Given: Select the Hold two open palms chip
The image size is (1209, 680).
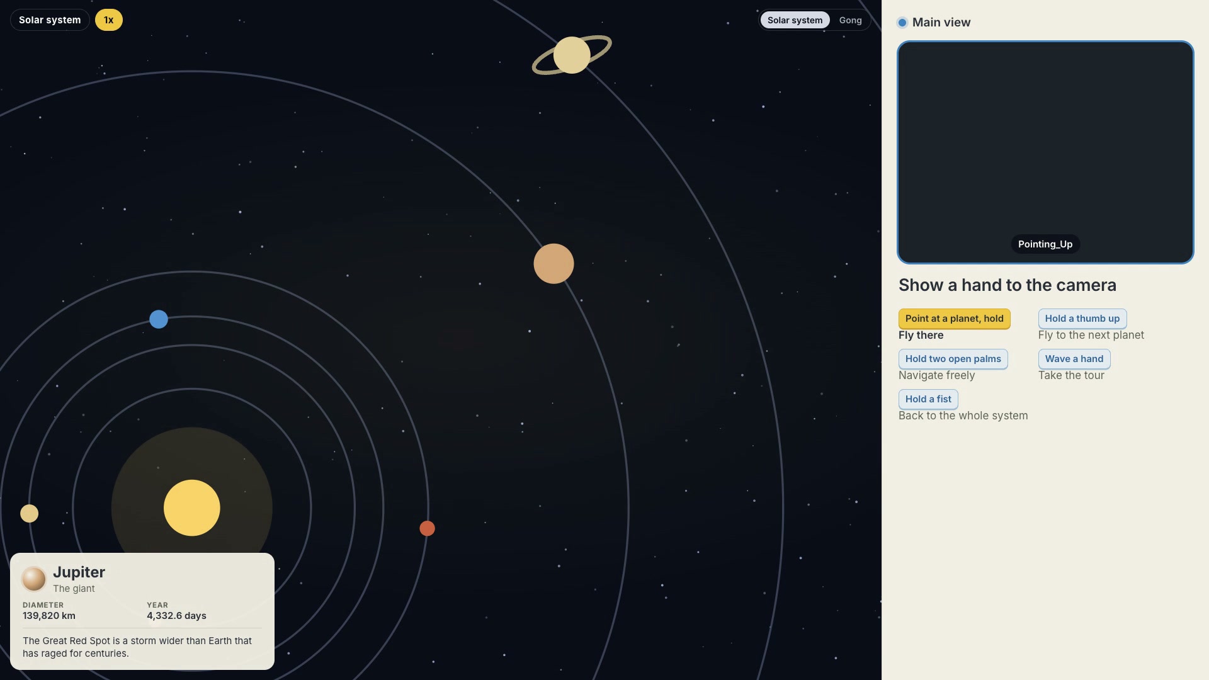Looking at the screenshot, I should pos(953,359).
